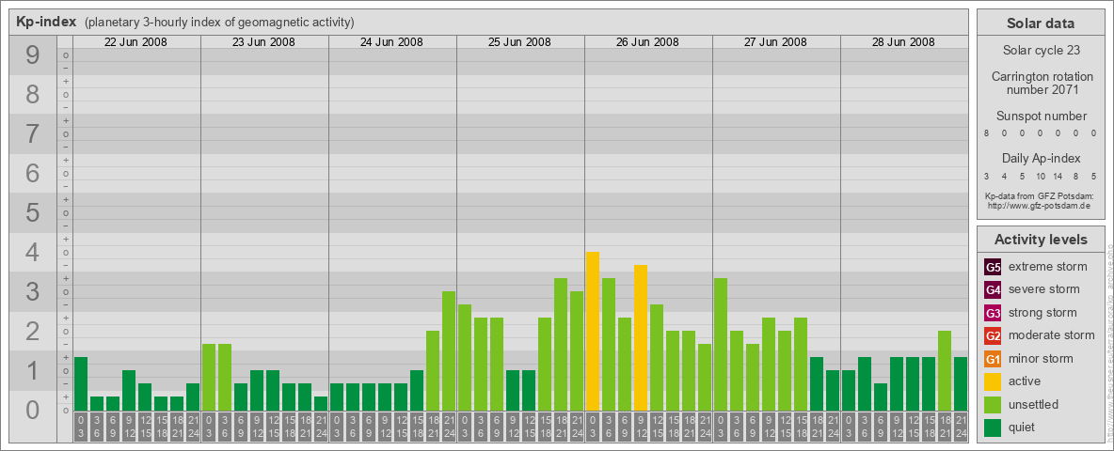This screenshot has width=1114, height=451.
Task: Open the gfz-potsdam.de data source link
Action: coord(1039,206)
